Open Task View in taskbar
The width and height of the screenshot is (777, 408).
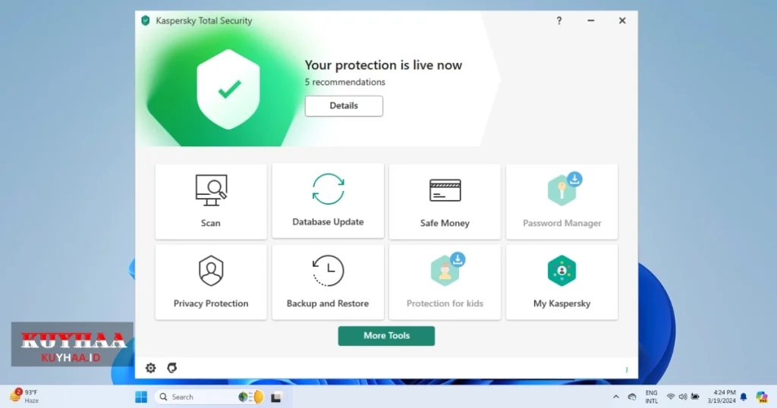click(276, 397)
